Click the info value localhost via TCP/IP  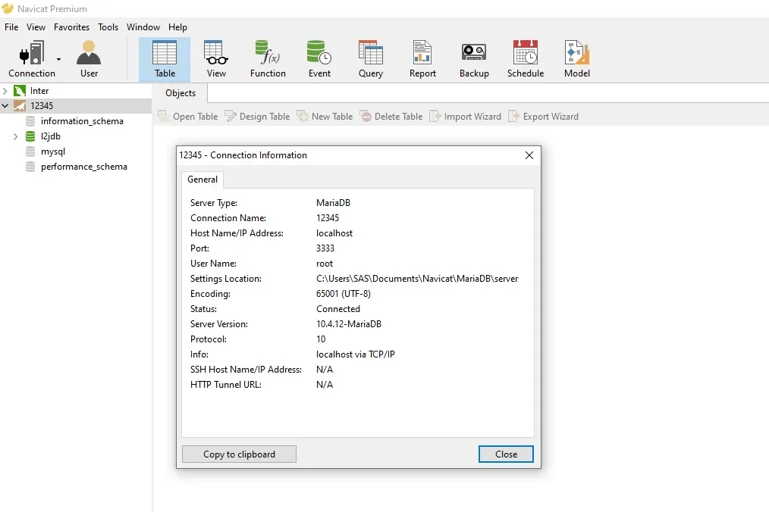click(356, 354)
